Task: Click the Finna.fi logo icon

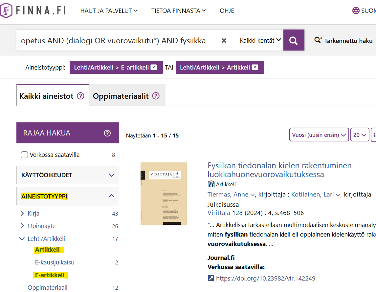Action: (x=7, y=10)
